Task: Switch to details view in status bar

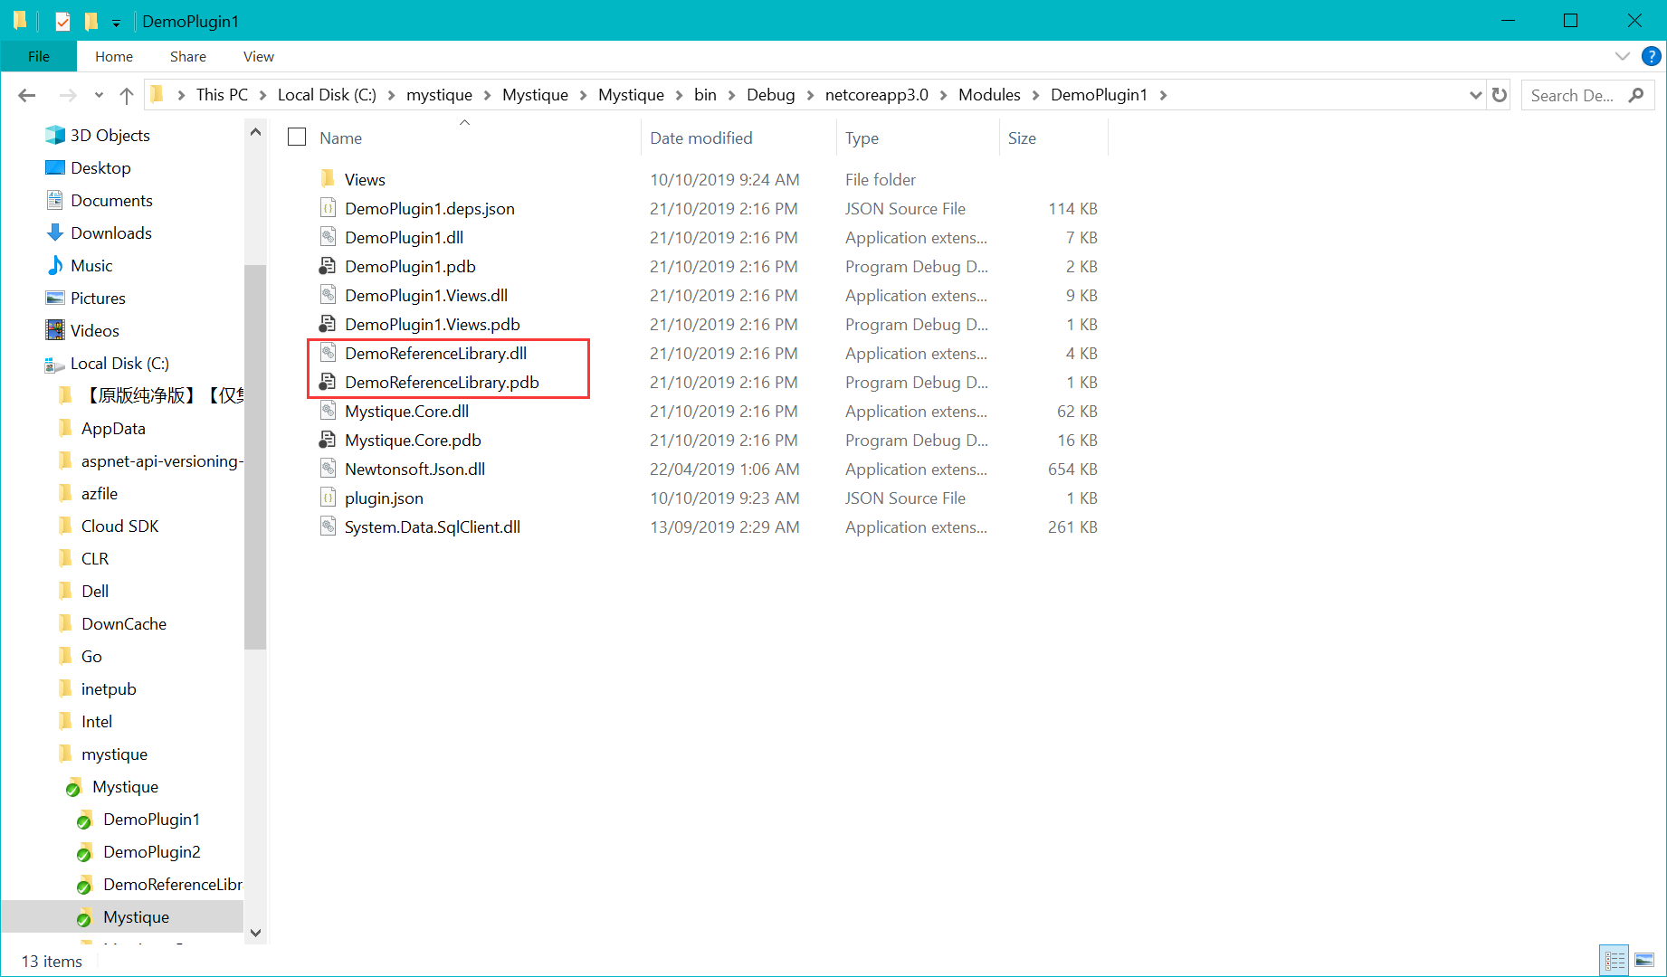Action: pyautogui.click(x=1615, y=960)
